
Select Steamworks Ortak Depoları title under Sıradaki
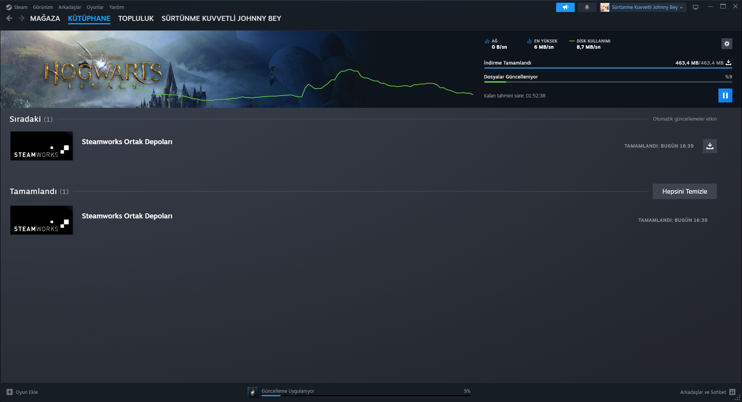127,142
